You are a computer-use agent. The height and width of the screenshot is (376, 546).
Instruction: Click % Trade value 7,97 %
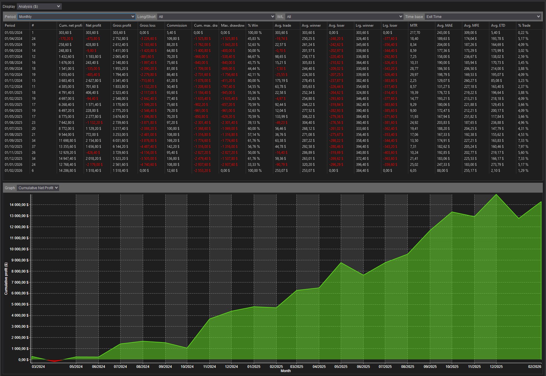pos(523,147)
